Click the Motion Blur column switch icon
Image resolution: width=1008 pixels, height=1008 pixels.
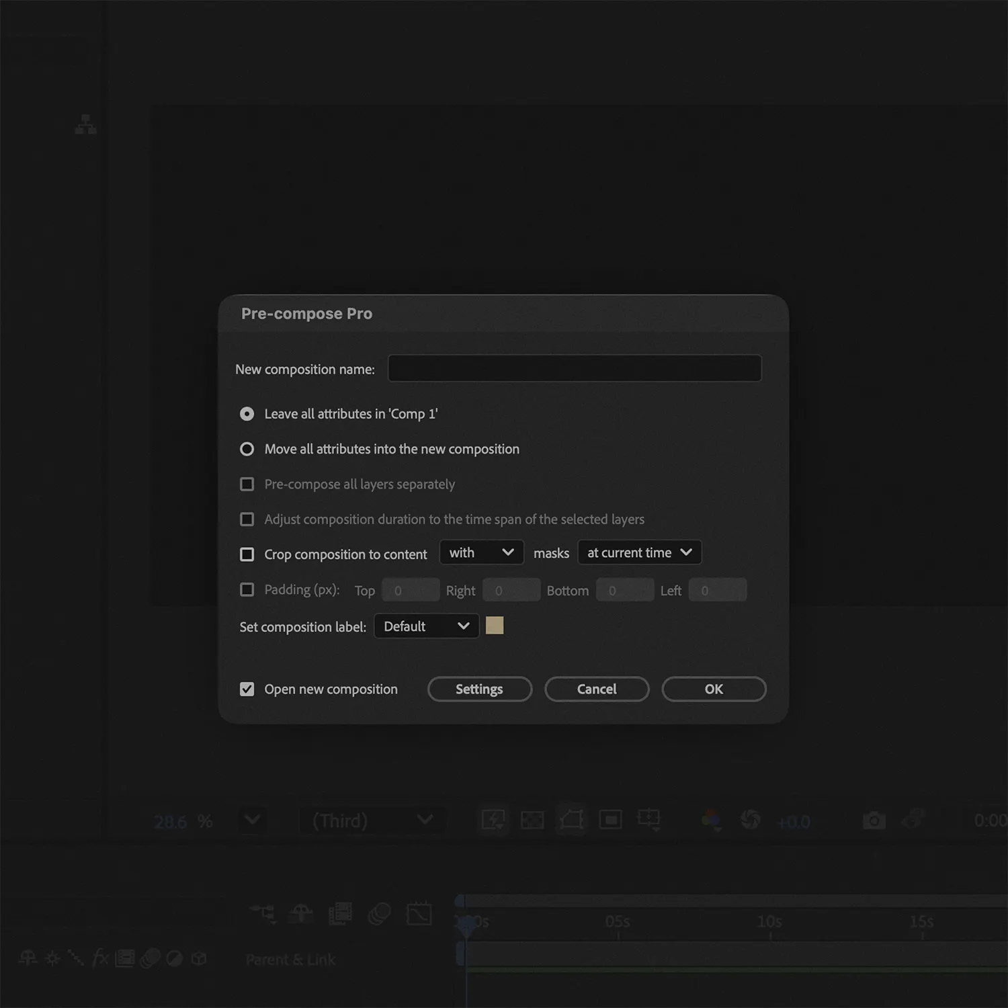tap(150, 958)
